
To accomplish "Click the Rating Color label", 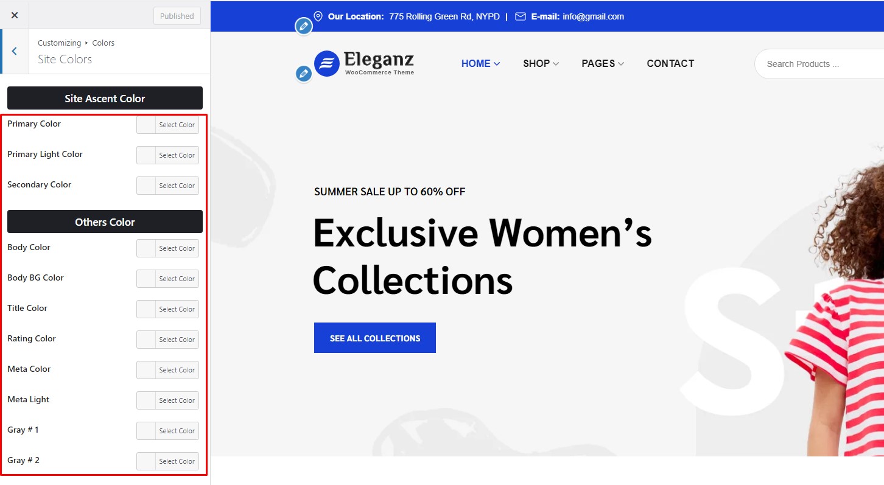I will [32, 338].
